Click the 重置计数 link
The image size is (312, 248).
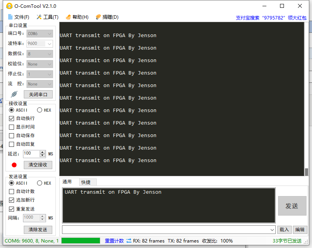[x=114, y=241]
